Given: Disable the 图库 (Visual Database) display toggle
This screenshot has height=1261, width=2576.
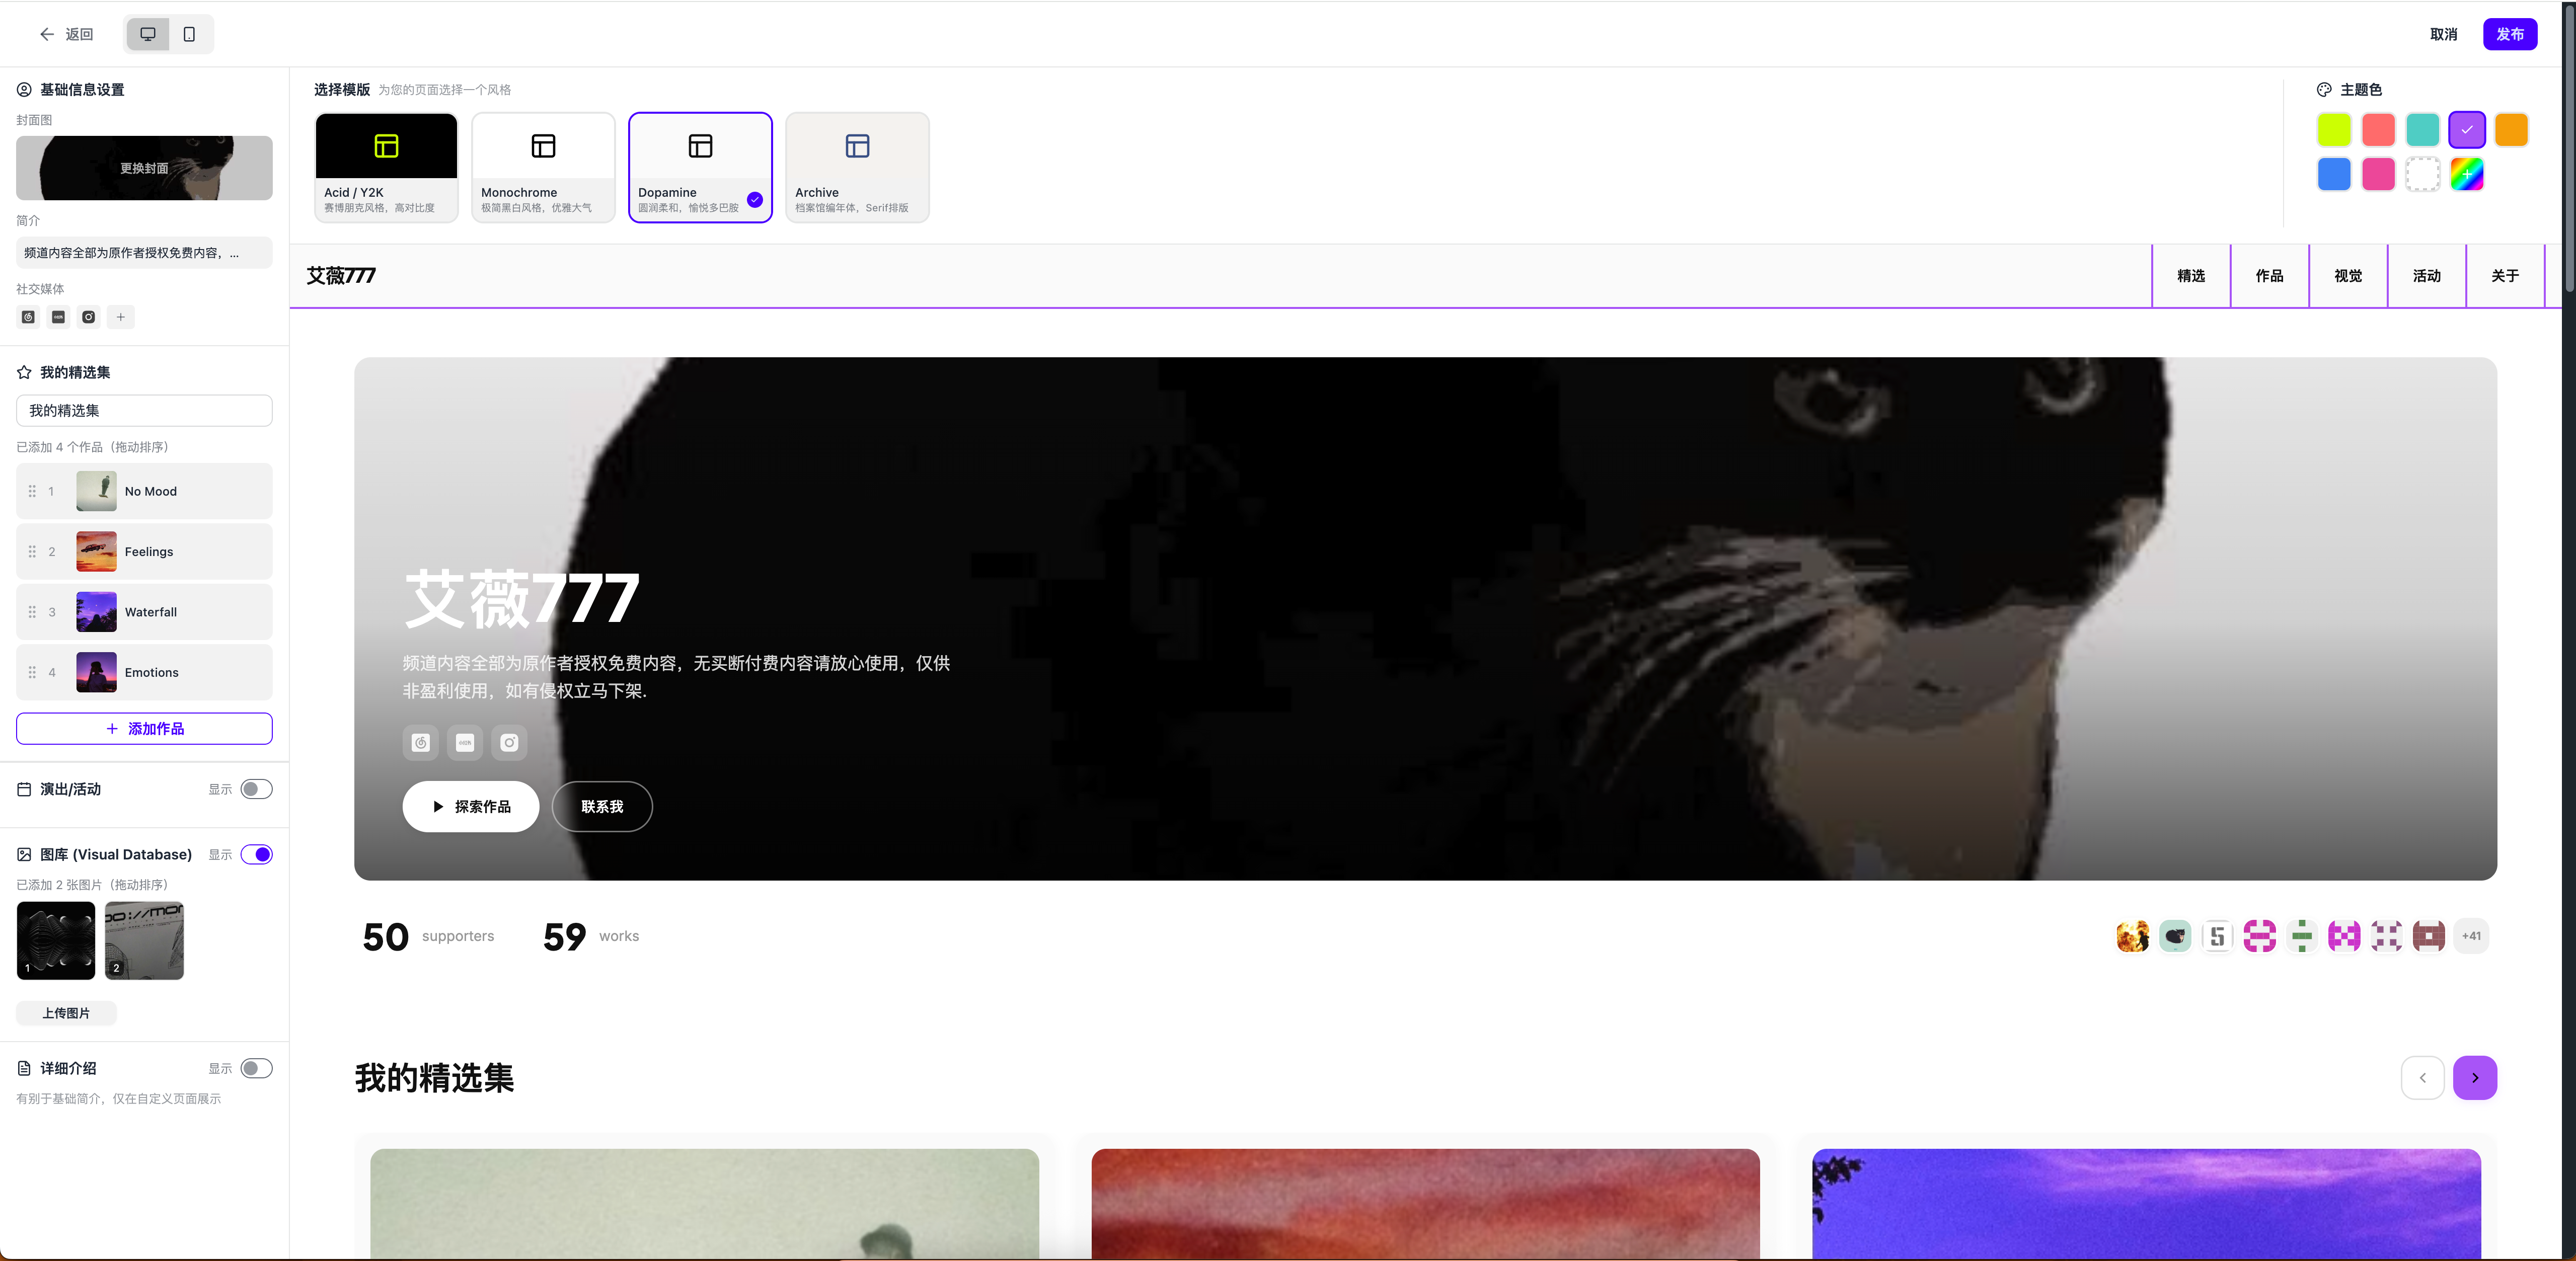Looking at the screenshot, I should [257, 855].
